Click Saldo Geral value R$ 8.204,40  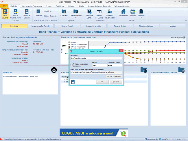[x=38, y=44]
